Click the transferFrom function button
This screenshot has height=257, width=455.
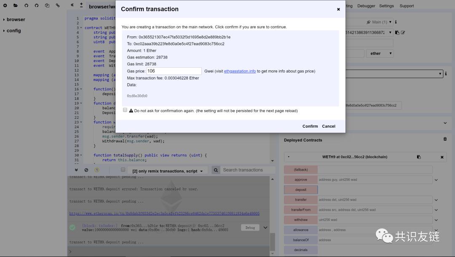tap(301, 210)
